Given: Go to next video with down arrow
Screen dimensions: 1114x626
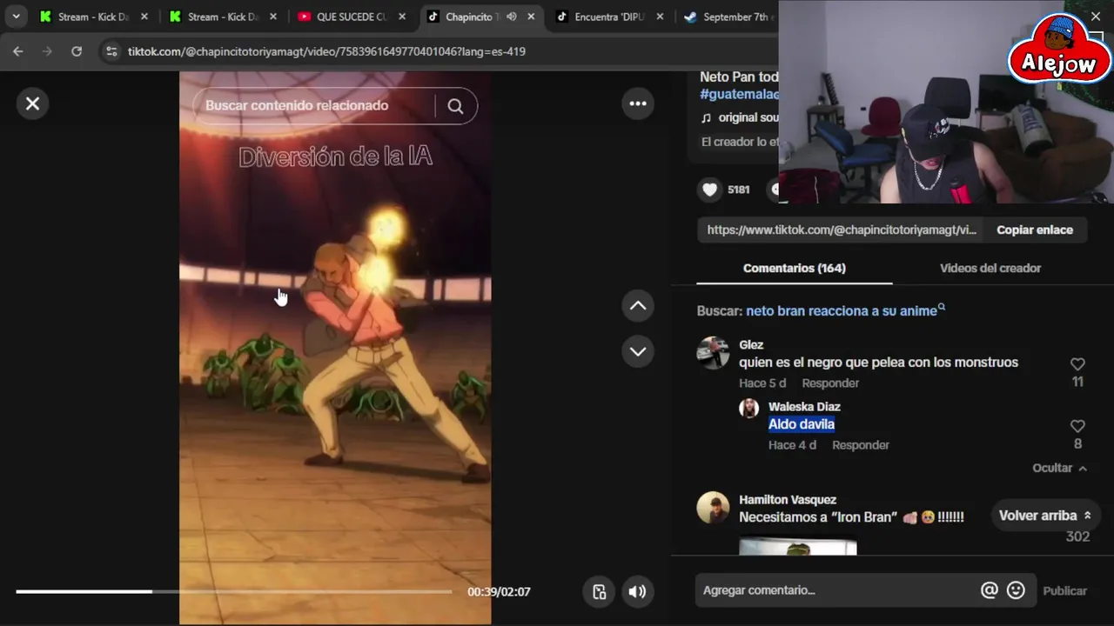Looking at the screenshot, I should (x=638, y=351).
